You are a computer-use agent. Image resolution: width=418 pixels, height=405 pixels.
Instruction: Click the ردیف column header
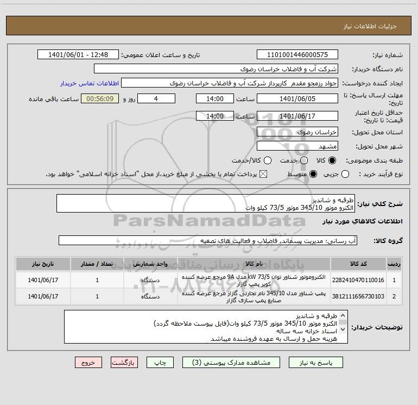(394, 264)
